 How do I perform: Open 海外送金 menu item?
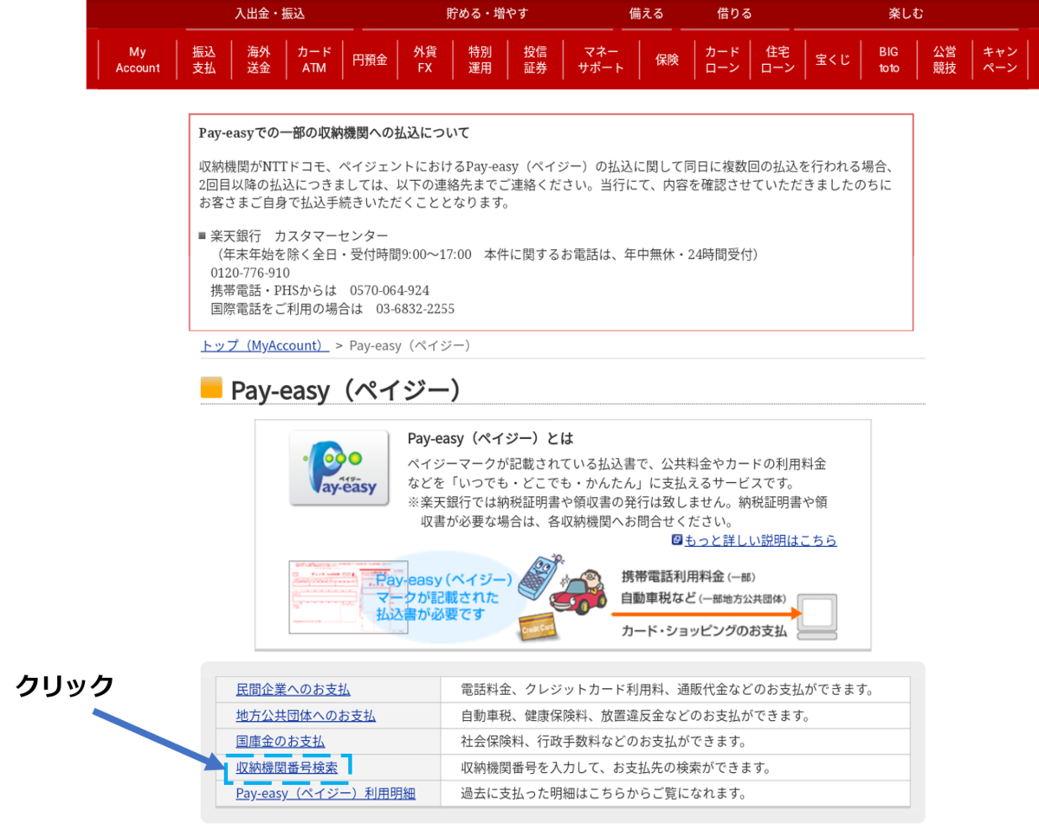pos(258,61)
